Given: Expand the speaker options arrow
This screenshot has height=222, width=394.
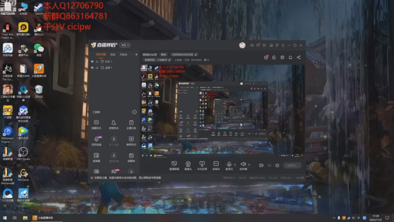Looking at the screenshot, I should point(249,165).
